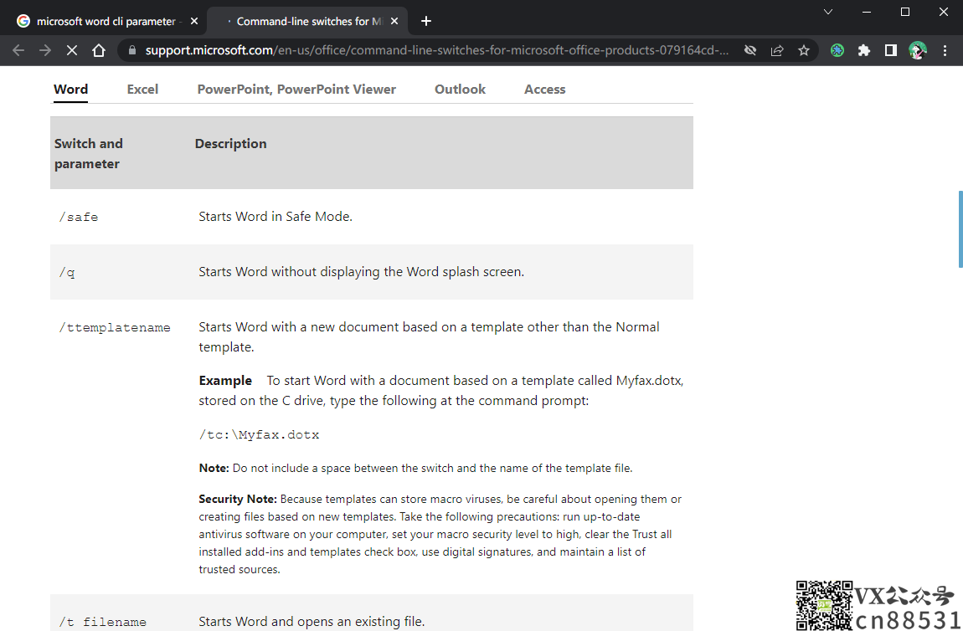Open a new browser tab
Image resolution: width=963 pixels, height=631 pixels.
click(x=426, y=22)
